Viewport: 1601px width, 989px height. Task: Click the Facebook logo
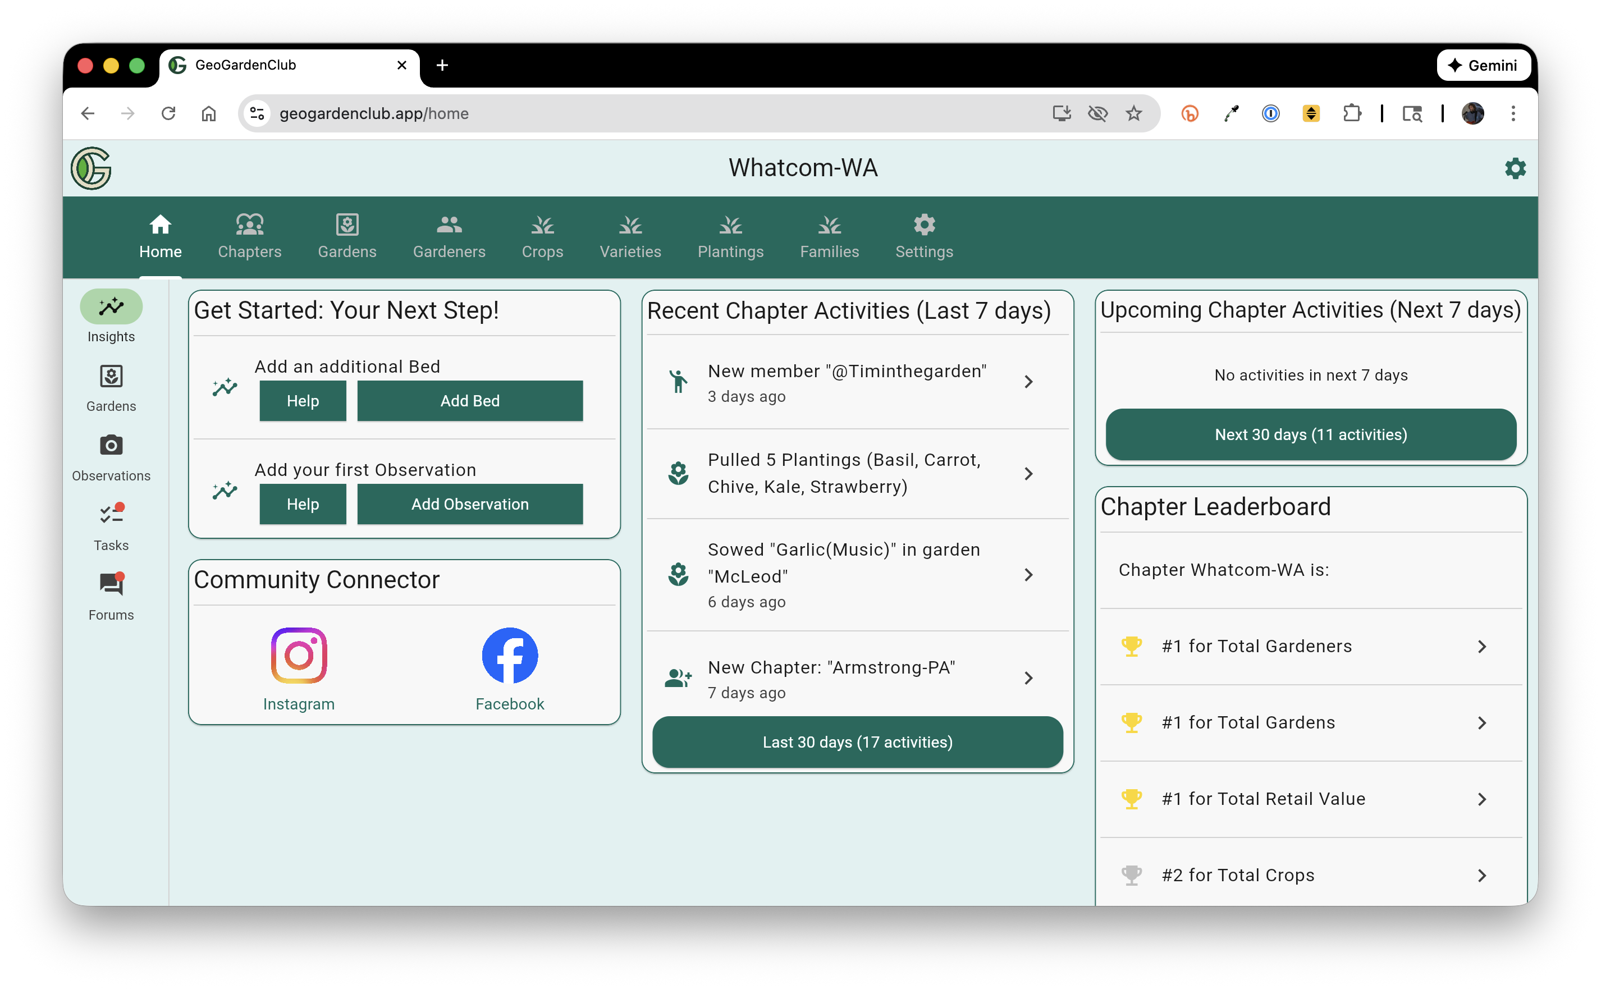click(x=510, y=656)
